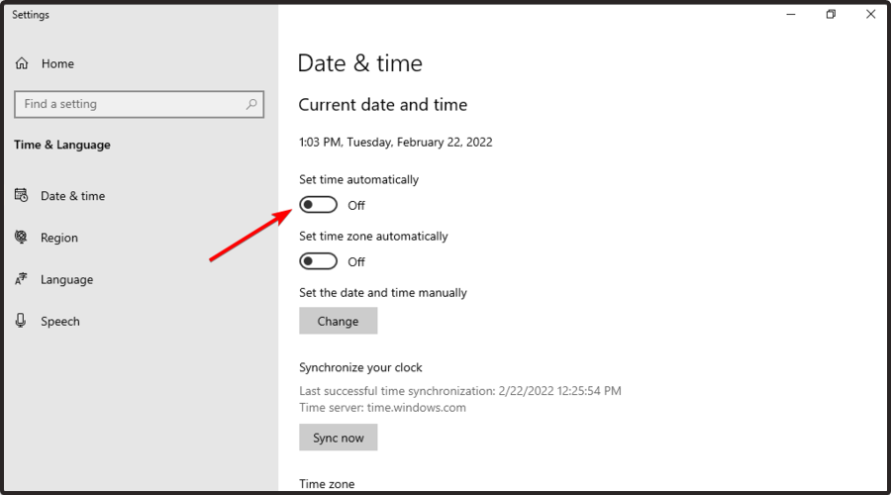This screenshot has height=495, width=891.
Task: Click the magnifier icon in search box
Action: 251,104
